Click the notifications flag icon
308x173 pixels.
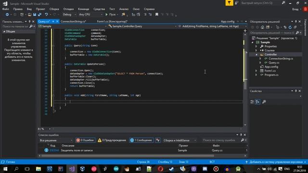click(229, 3)
